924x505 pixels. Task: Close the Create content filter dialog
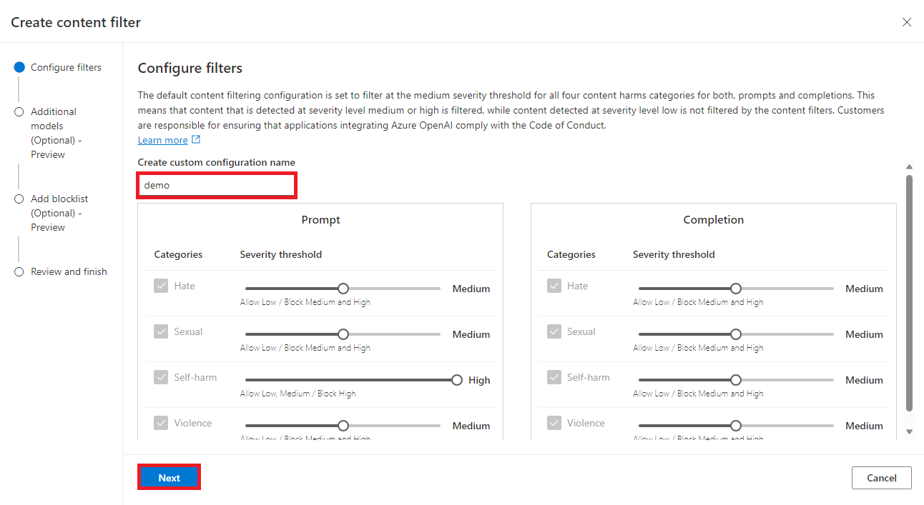pos(907,22)
